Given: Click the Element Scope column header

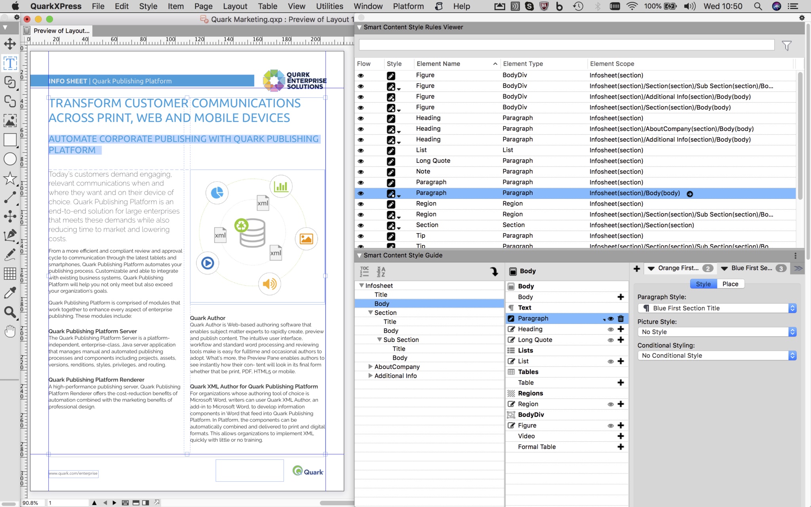Looking at the screenshot, I should [612, 64].
